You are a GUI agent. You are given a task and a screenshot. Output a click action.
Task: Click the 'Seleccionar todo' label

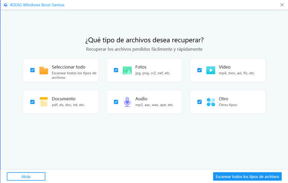68,67
